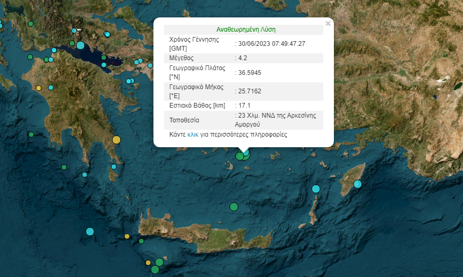Click the green marker in the sea north of Crete
Image resolution: width=463 pixels, height=277 pixels.
234,207
